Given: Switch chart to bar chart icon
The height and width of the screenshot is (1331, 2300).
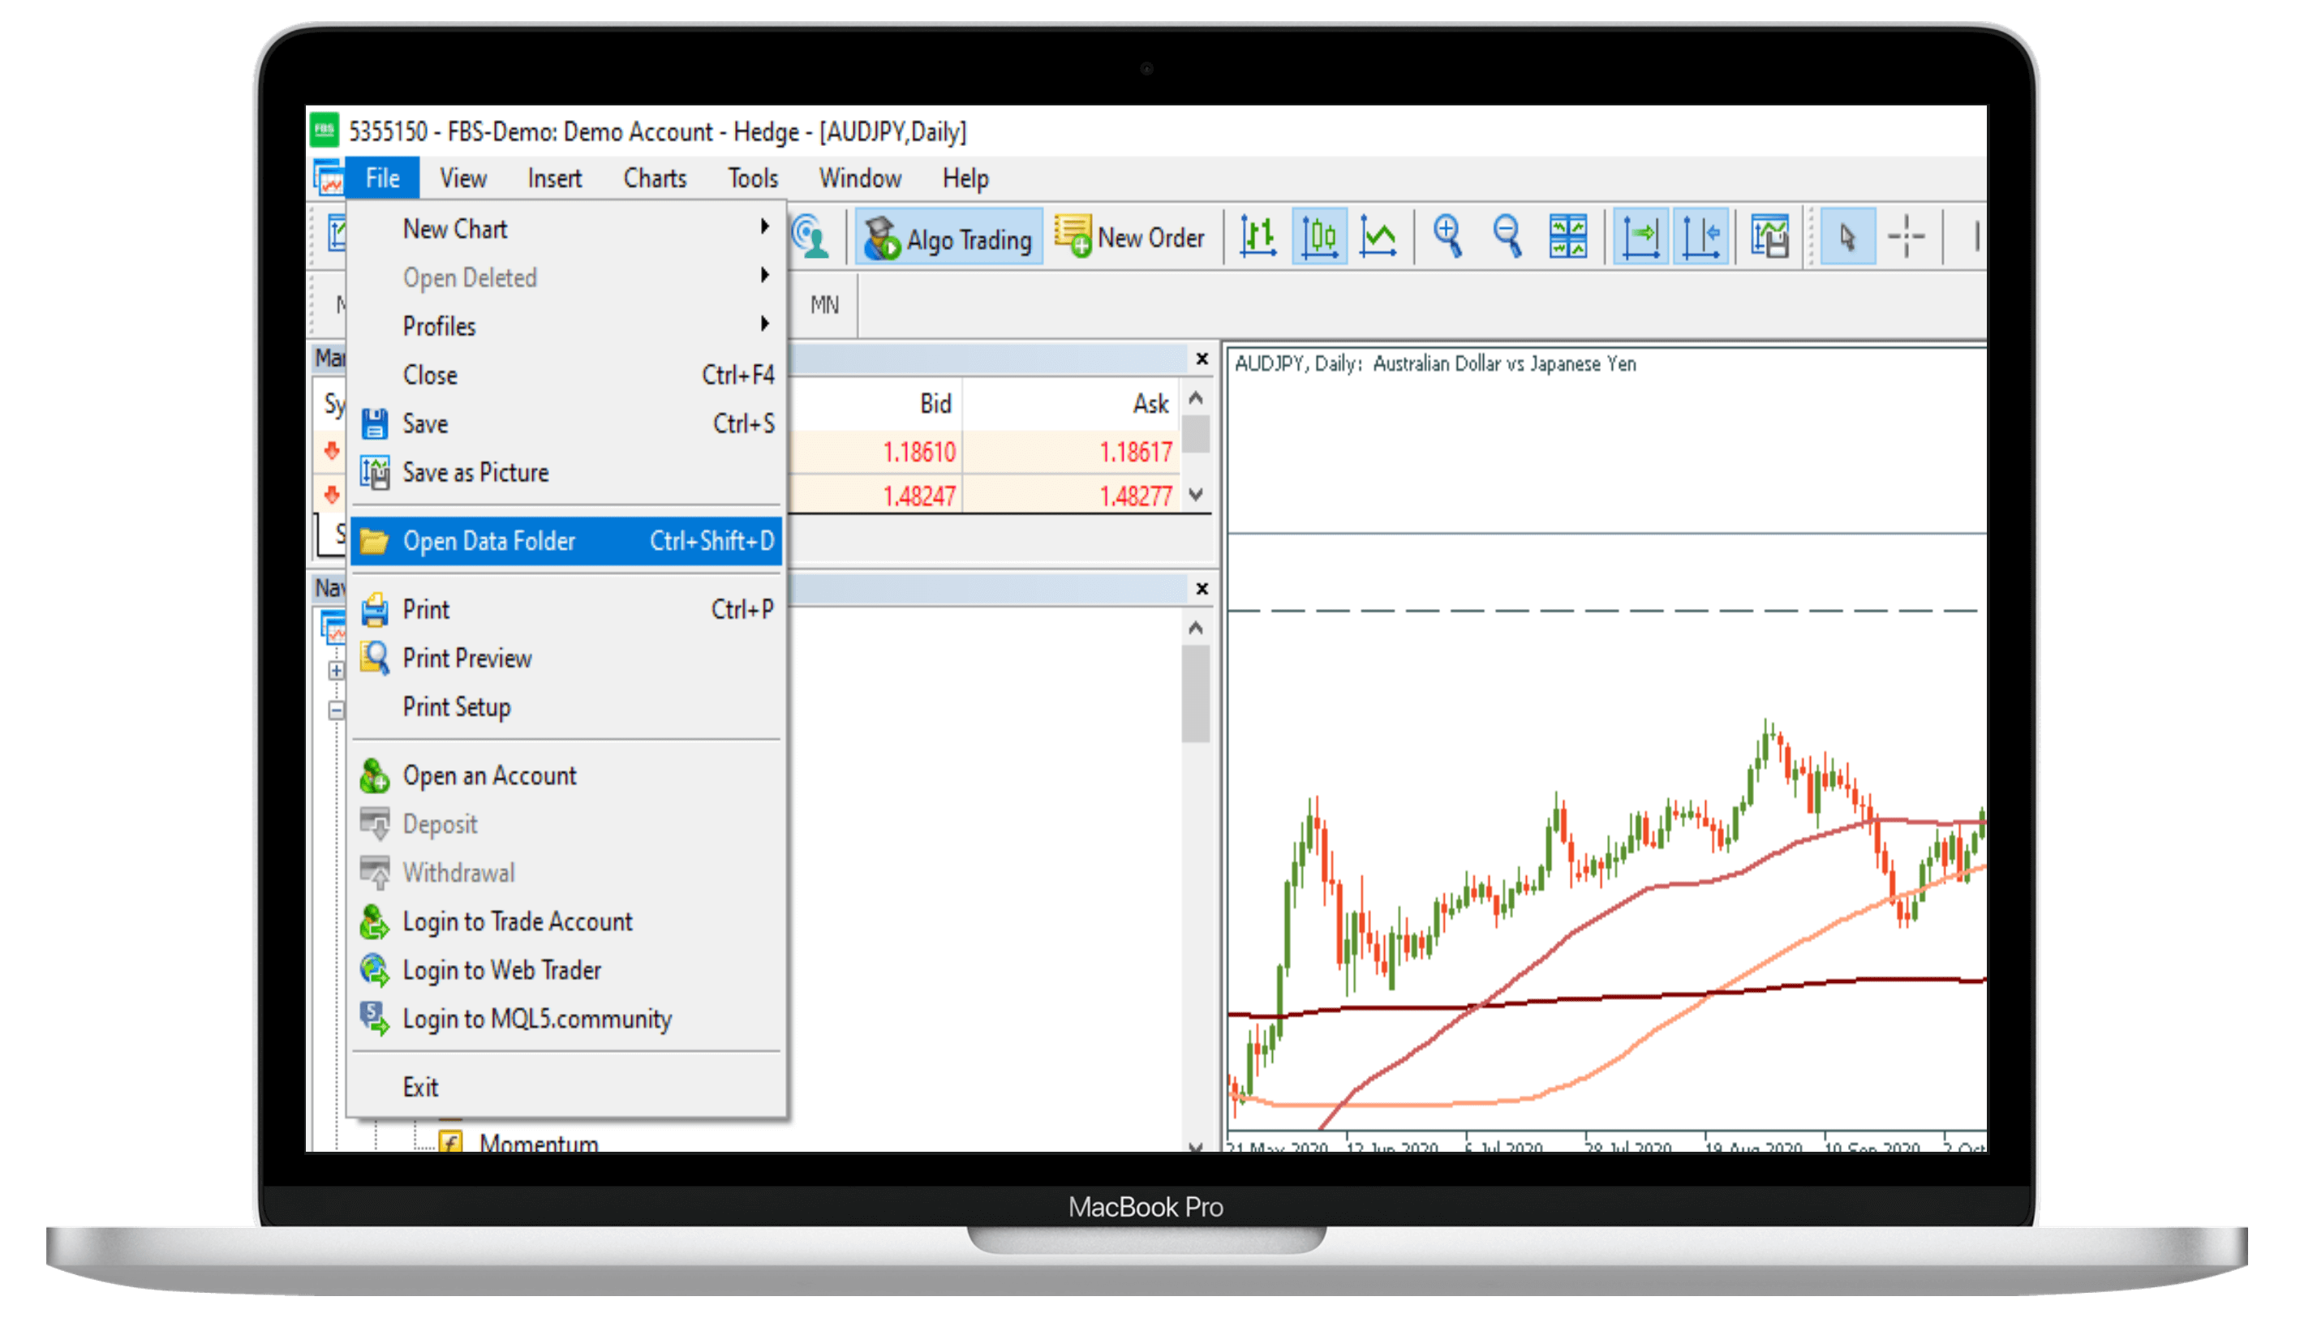Looking at the screenshot, I should pyautogui.click(x=1257, y=237).
